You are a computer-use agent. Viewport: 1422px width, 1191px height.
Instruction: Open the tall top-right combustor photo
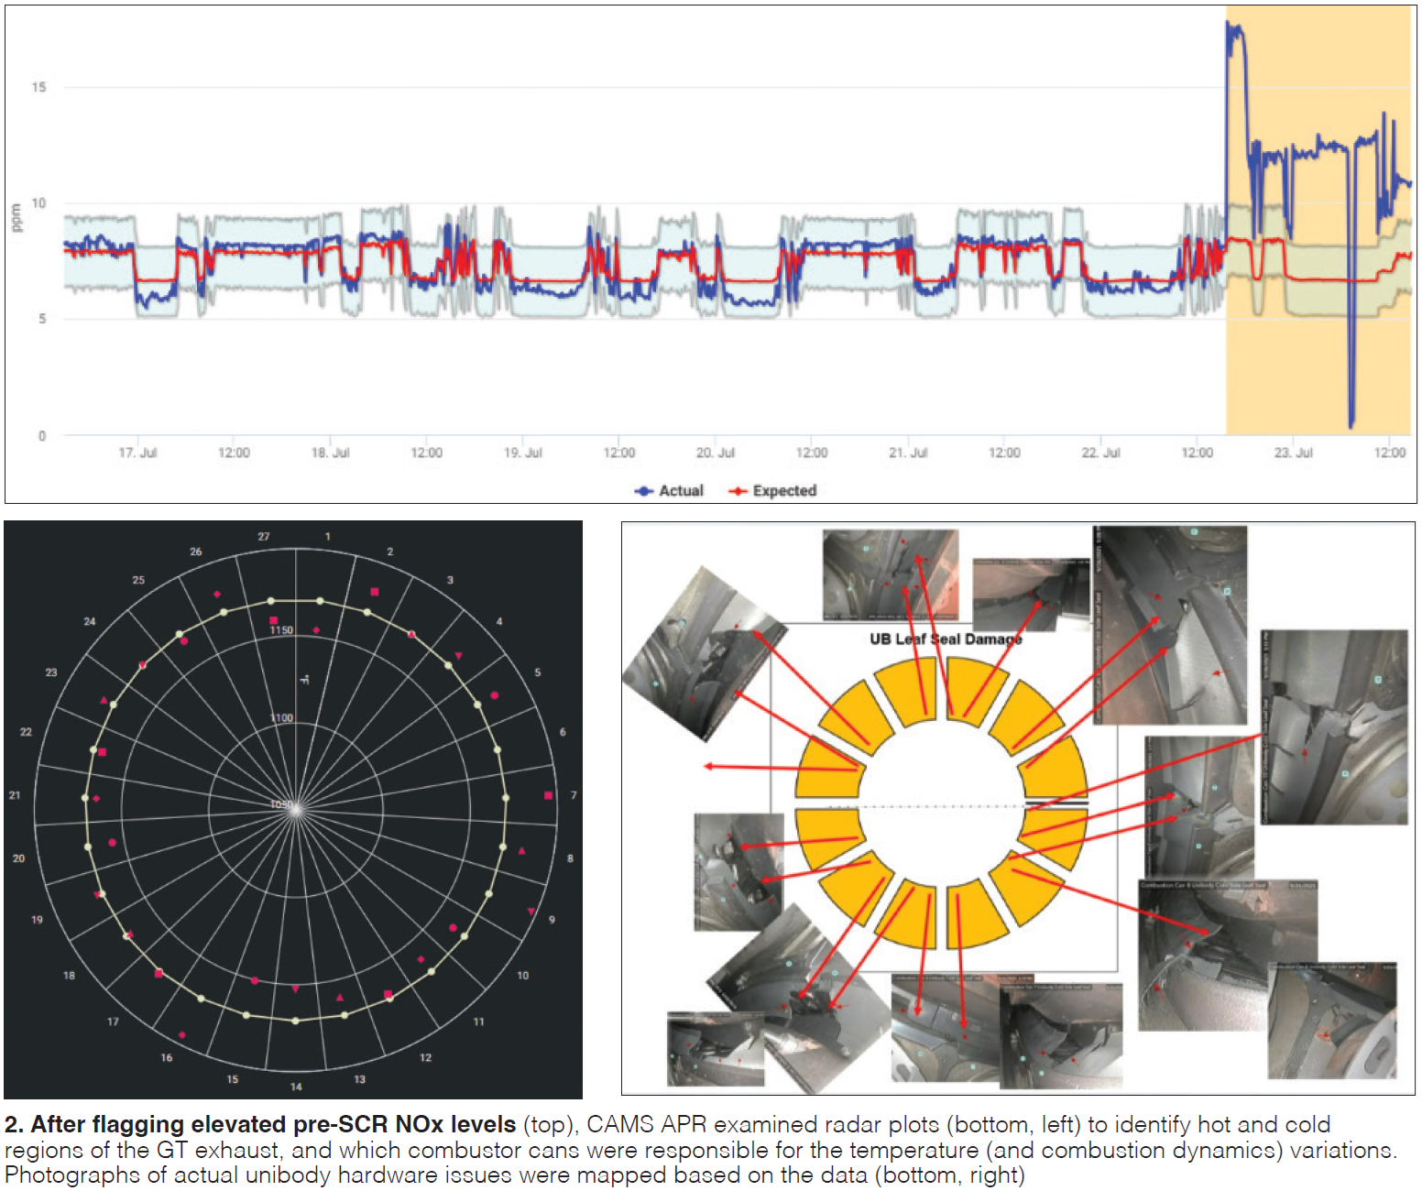[x=1170, y=625]
